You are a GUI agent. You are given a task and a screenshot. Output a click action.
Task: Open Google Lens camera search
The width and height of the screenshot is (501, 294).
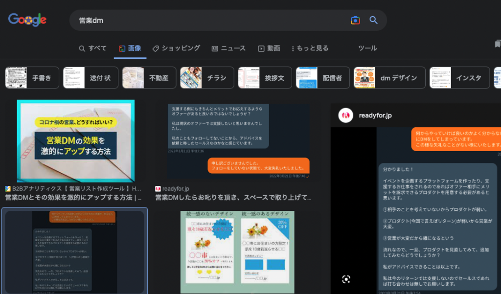355,20
